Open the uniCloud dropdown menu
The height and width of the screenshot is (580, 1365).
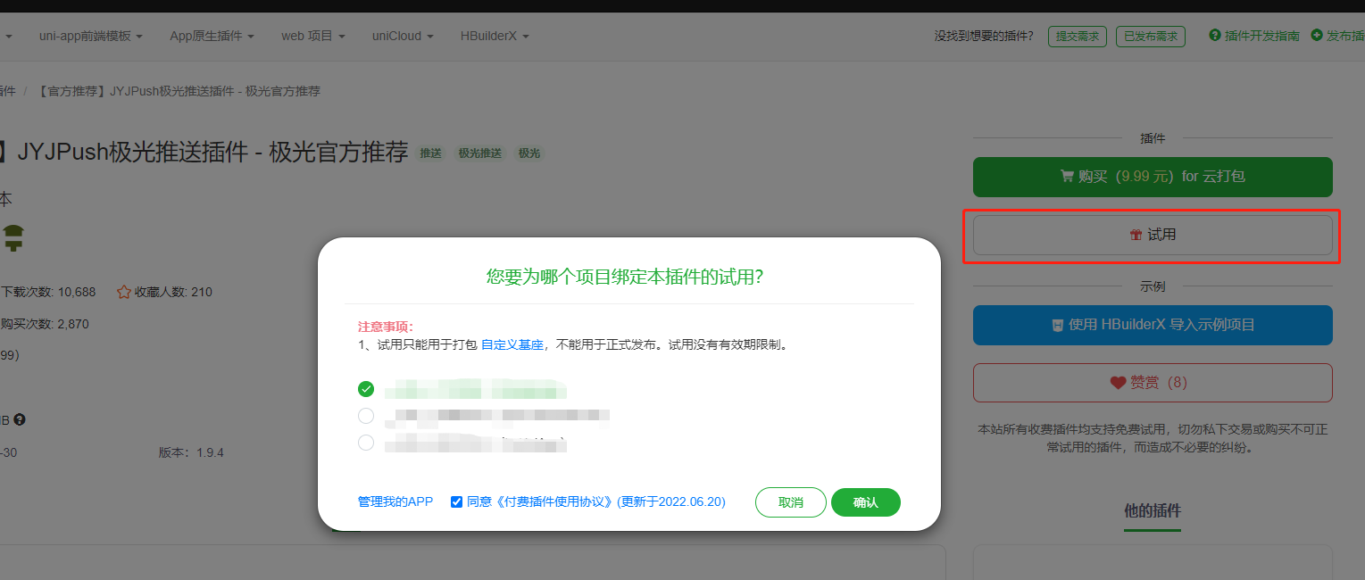(403, 36)
